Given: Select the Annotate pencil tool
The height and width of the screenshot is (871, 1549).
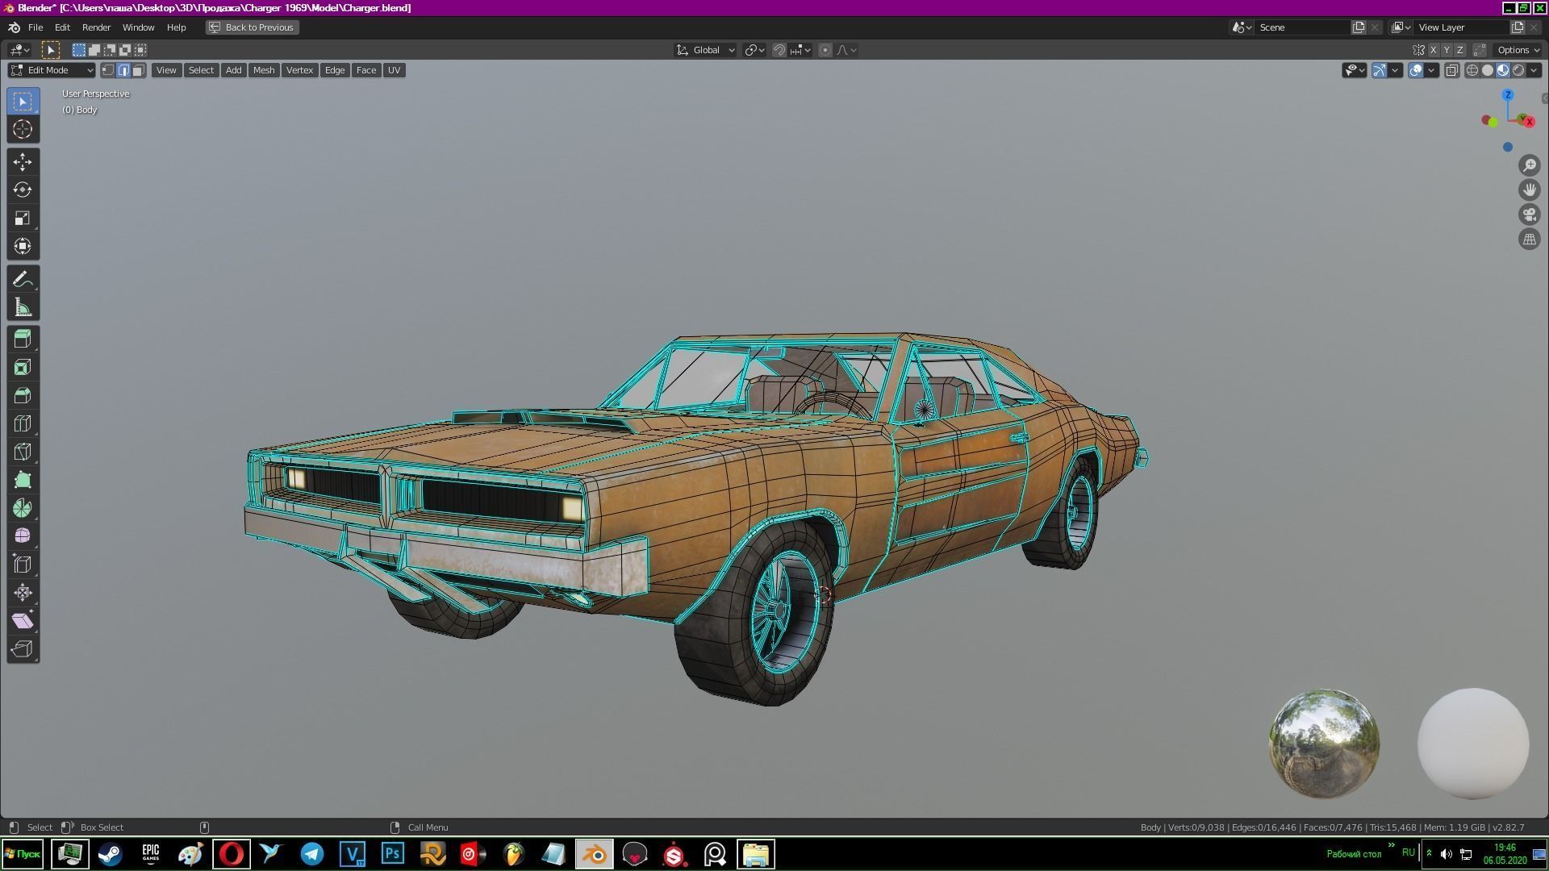Looking at the screenshot, I should [x=23, y=279].
